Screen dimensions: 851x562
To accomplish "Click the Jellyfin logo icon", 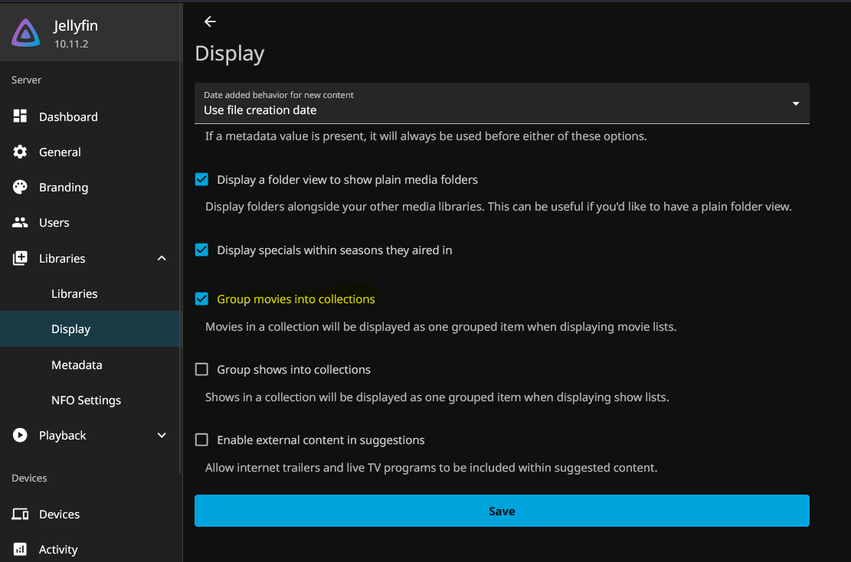I will point(25,33).
